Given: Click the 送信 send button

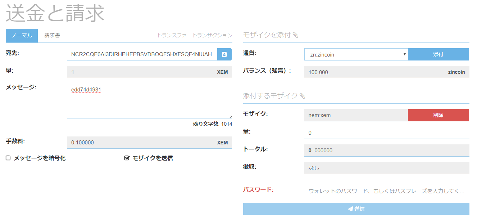Looking at the screenshot, I should pos(356,209).
